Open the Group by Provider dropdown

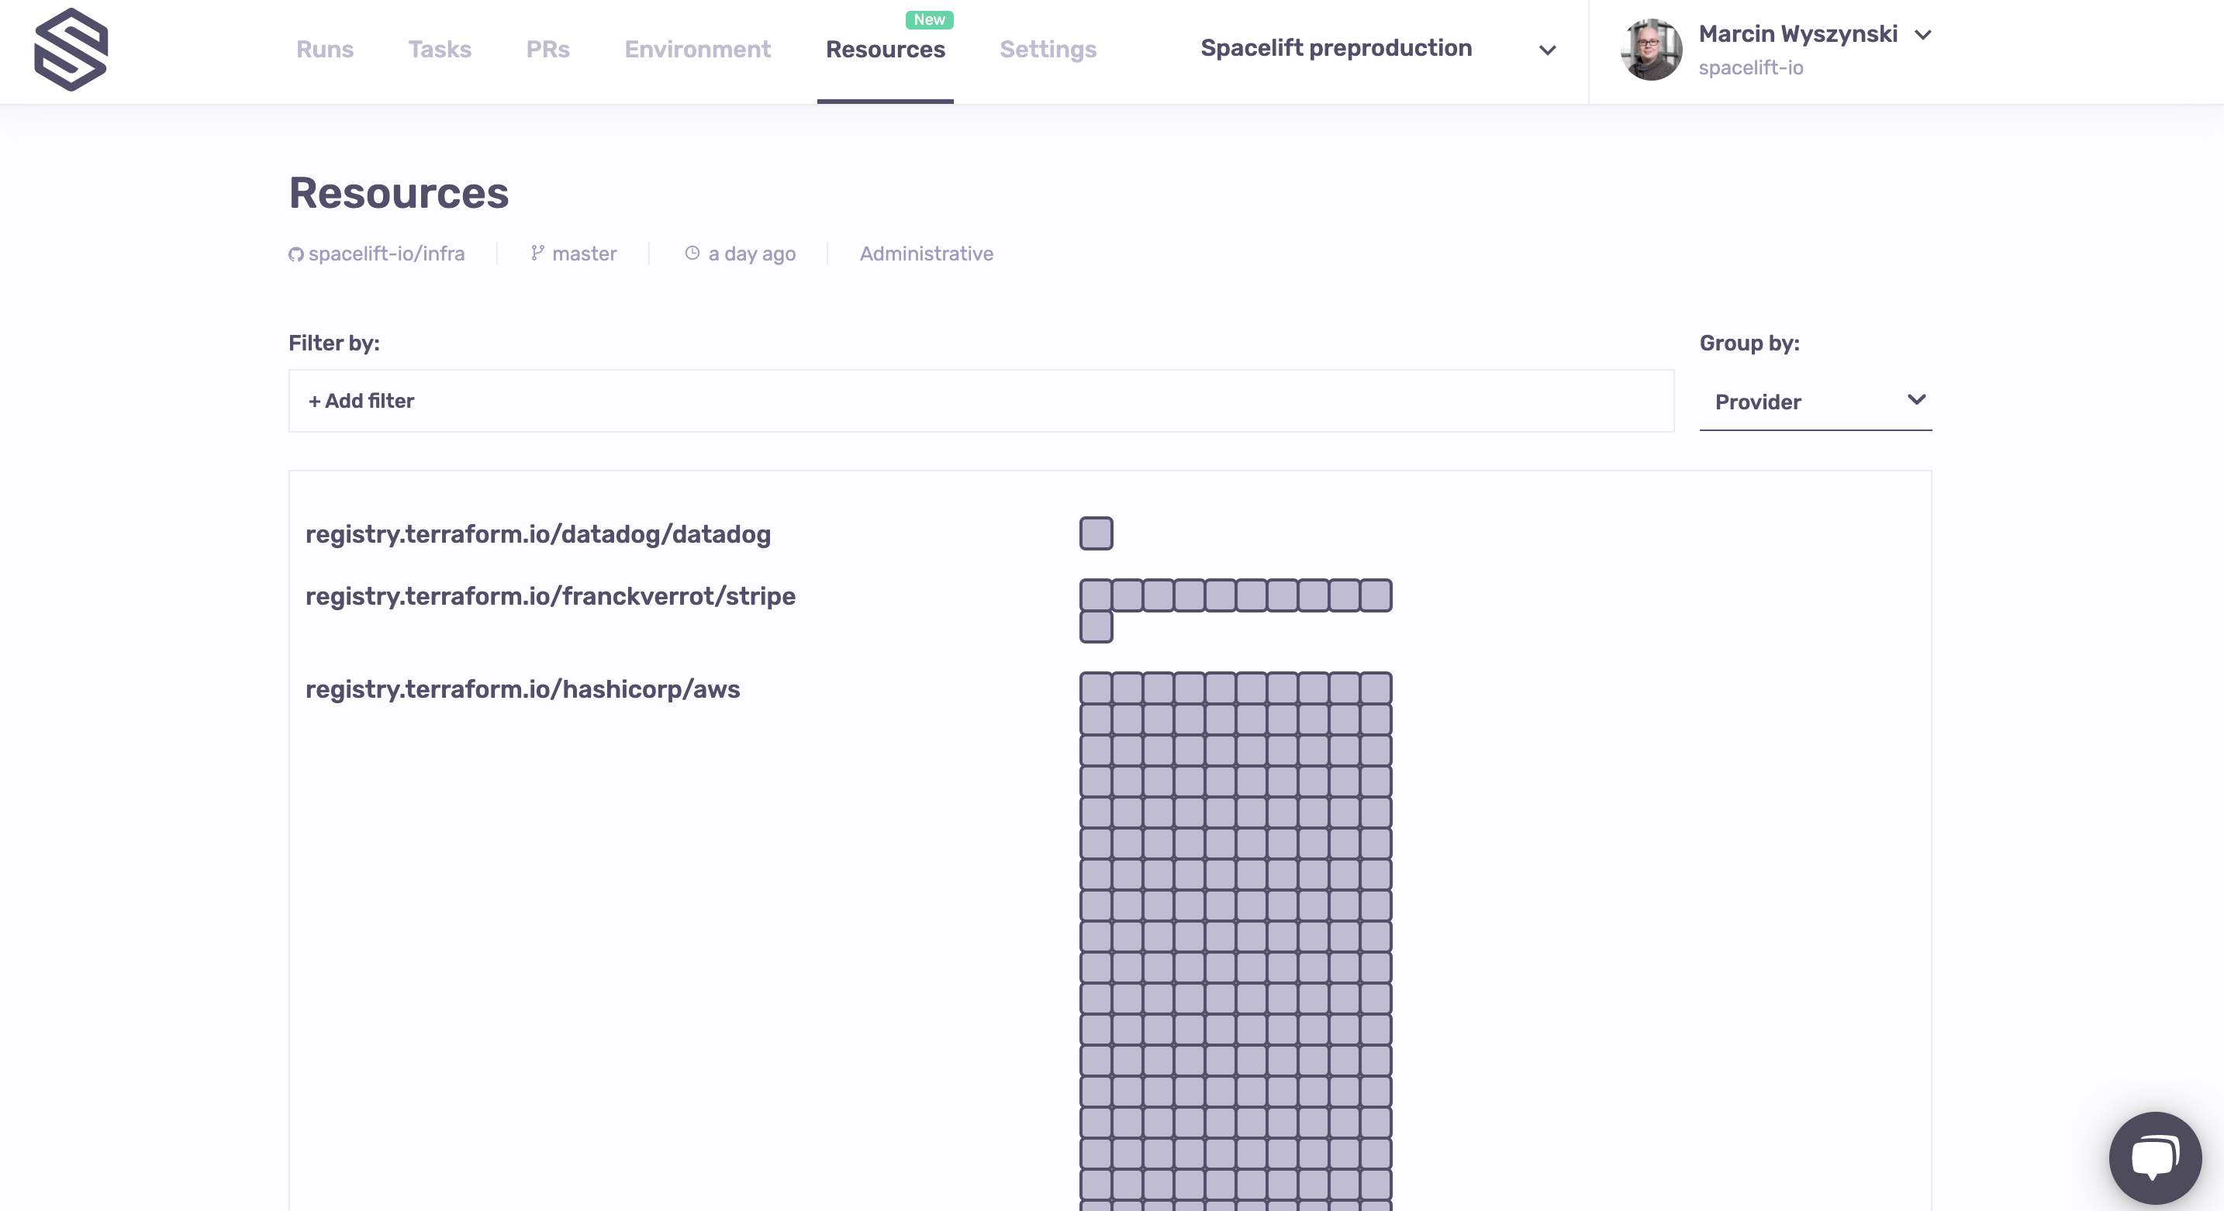(1815, 402)
